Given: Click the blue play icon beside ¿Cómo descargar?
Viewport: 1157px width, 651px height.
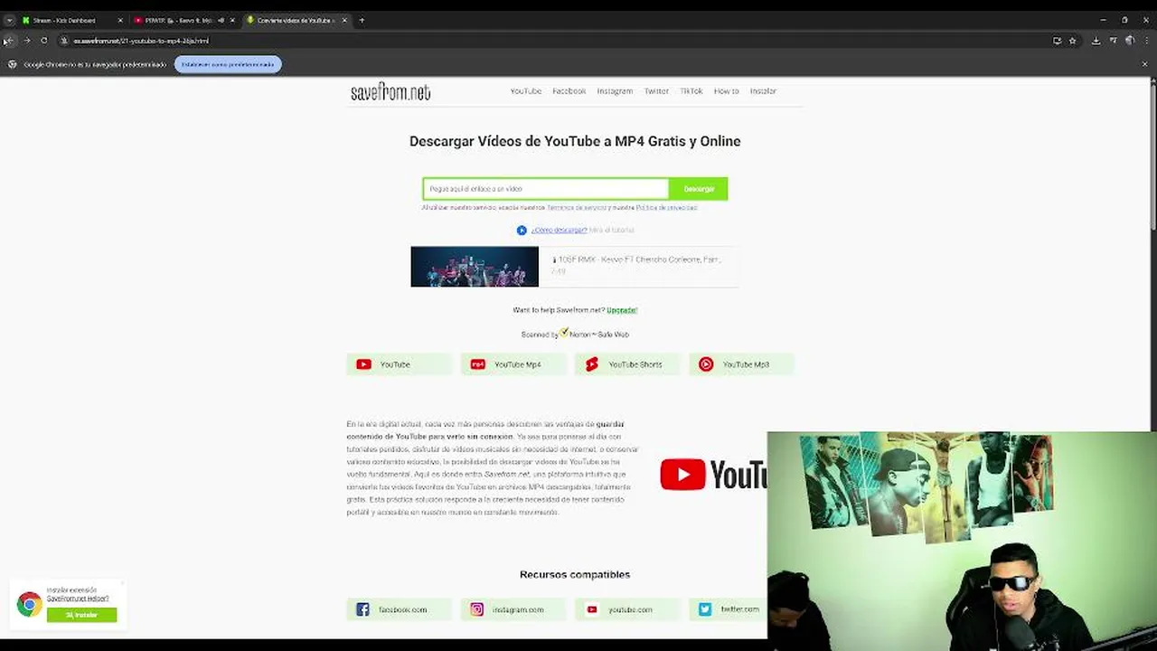Looking at the screenshot, I should pyautogui.click(x=522, y=231).
